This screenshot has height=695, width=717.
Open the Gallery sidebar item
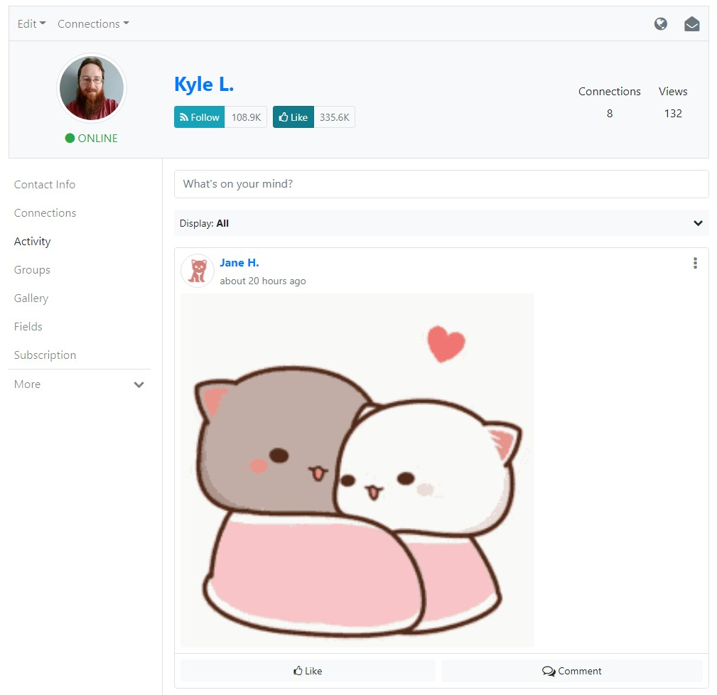pos(31,298)
